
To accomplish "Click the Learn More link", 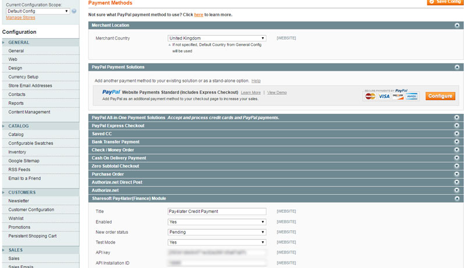I will [251, 93].
